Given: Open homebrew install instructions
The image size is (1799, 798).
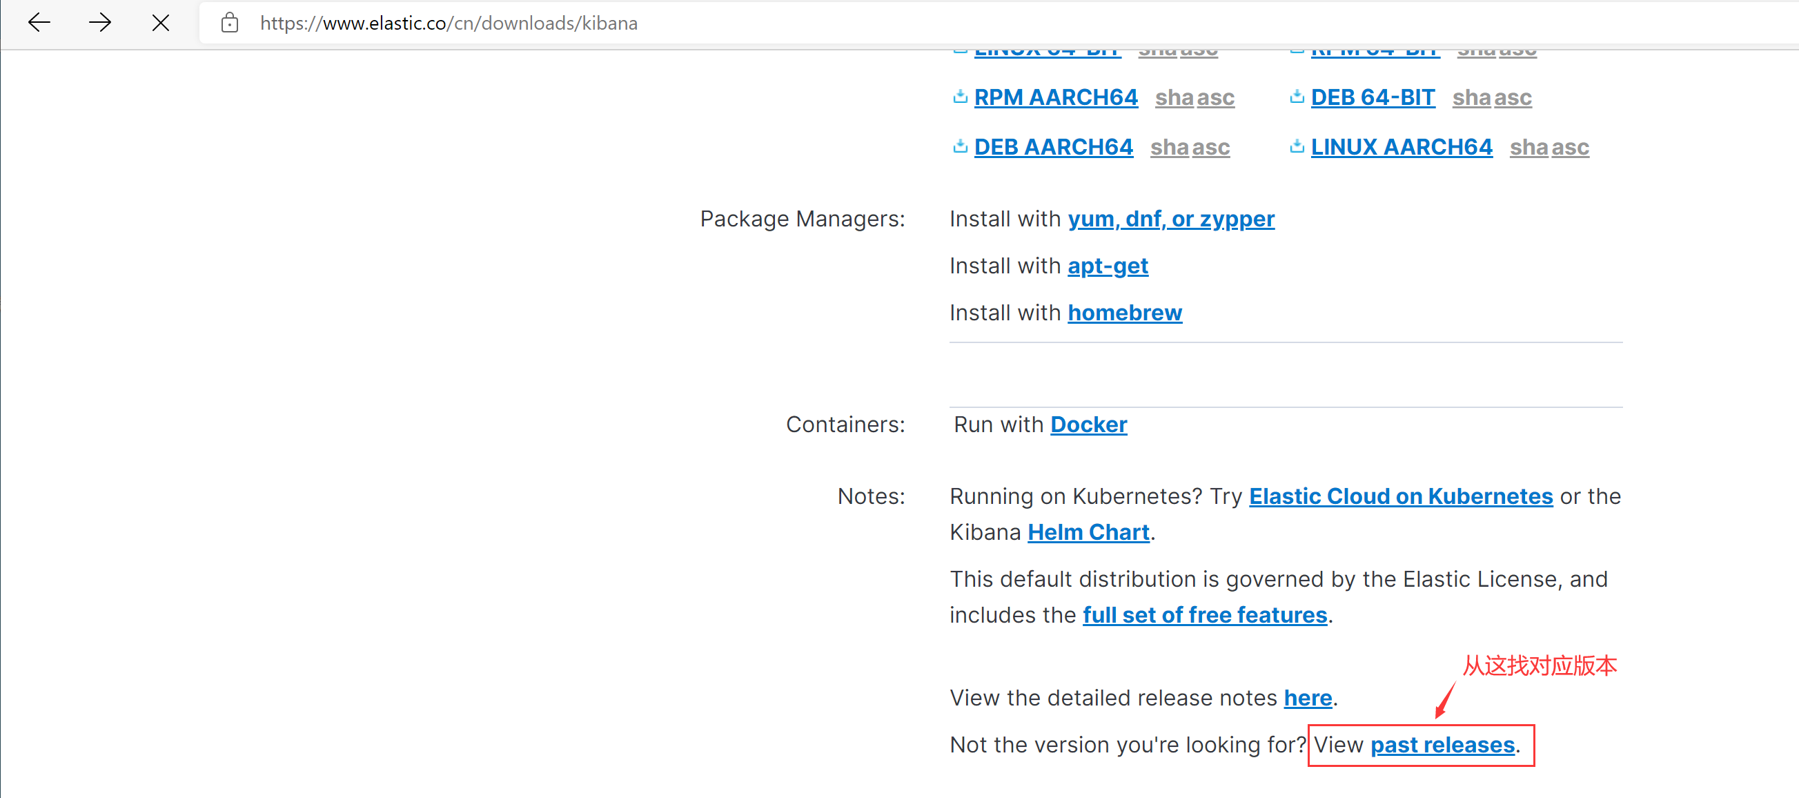Looking at the screenshot, I should pos(1124,313).
